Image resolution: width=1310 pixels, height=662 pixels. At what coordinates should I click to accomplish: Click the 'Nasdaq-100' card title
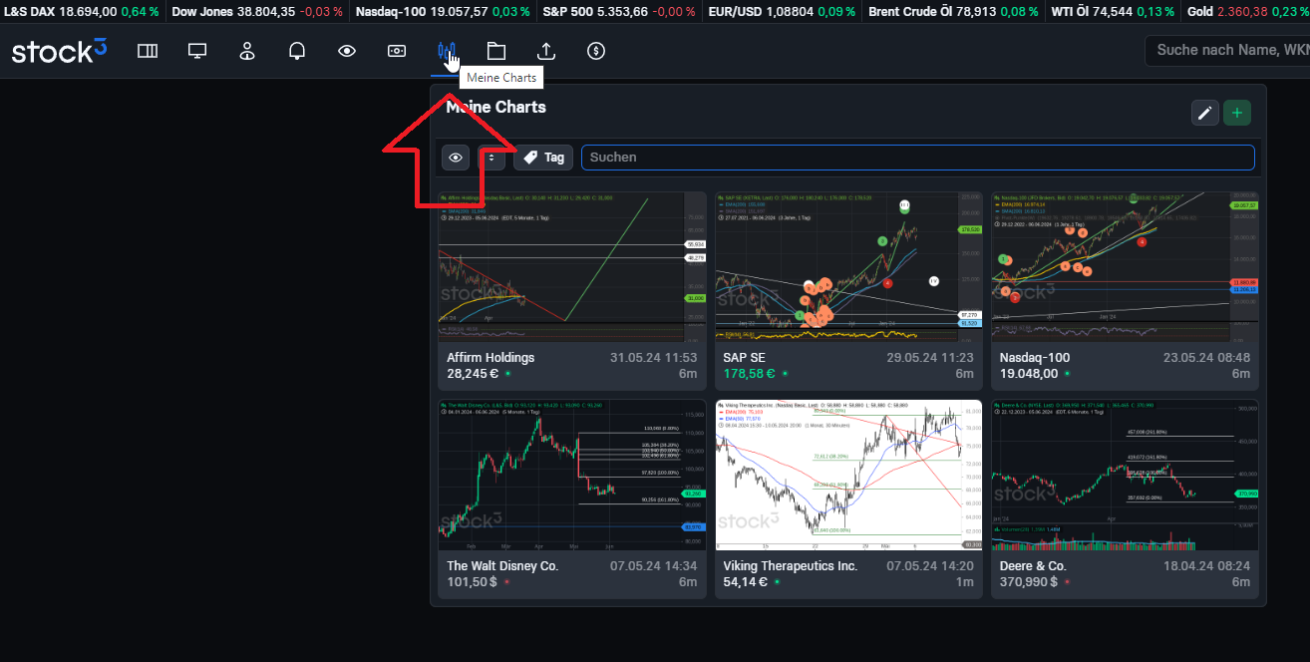(x=1035, y=357)
